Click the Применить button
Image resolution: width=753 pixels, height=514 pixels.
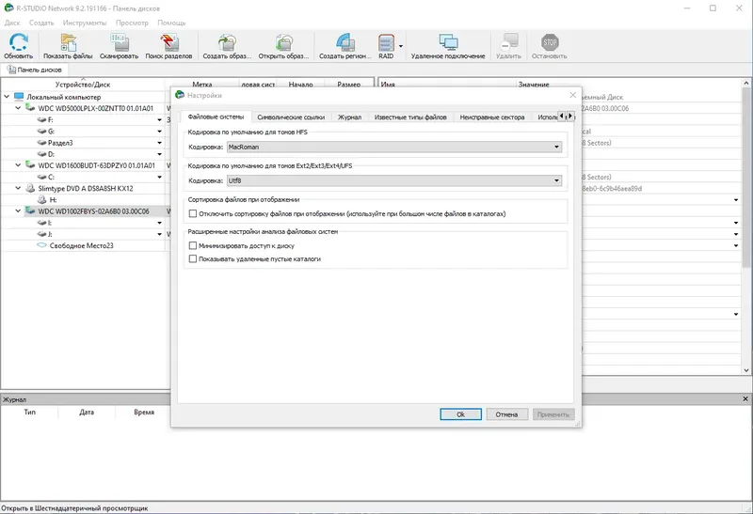[x=553, y=414]
